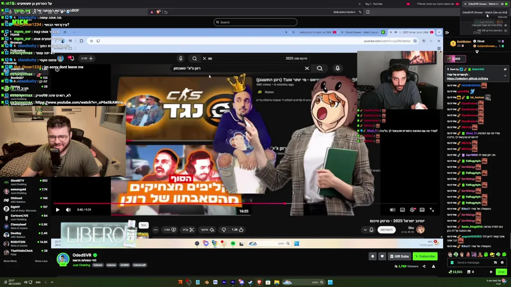Collapse sidebar list with Show Less
Viewport: 511px width, 287px height.
(x=41, y=261)
